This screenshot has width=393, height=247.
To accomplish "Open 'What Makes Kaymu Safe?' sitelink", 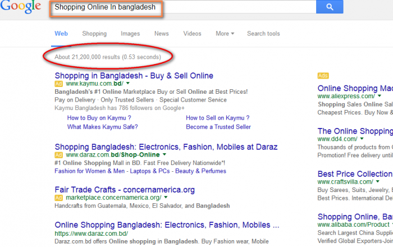I will (103, 127).
